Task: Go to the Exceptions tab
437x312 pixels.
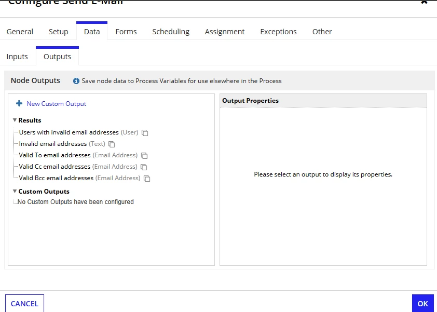Action: point(278,32)
